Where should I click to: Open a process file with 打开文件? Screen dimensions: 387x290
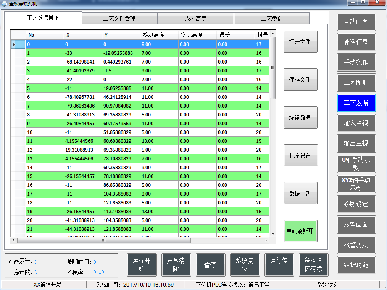(x=300, y=42)
